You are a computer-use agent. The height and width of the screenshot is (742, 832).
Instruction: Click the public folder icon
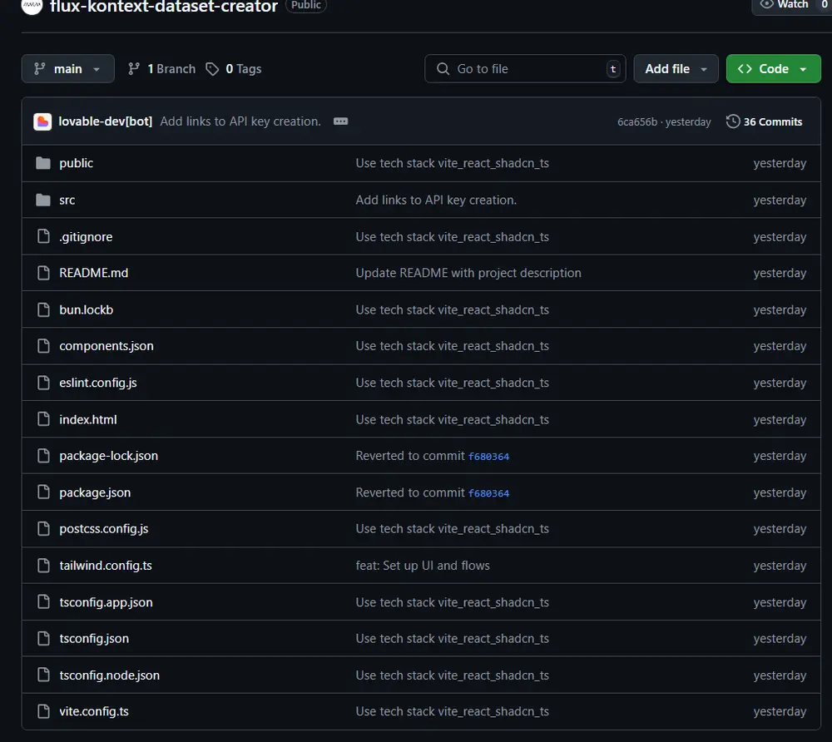pos(43,163)
